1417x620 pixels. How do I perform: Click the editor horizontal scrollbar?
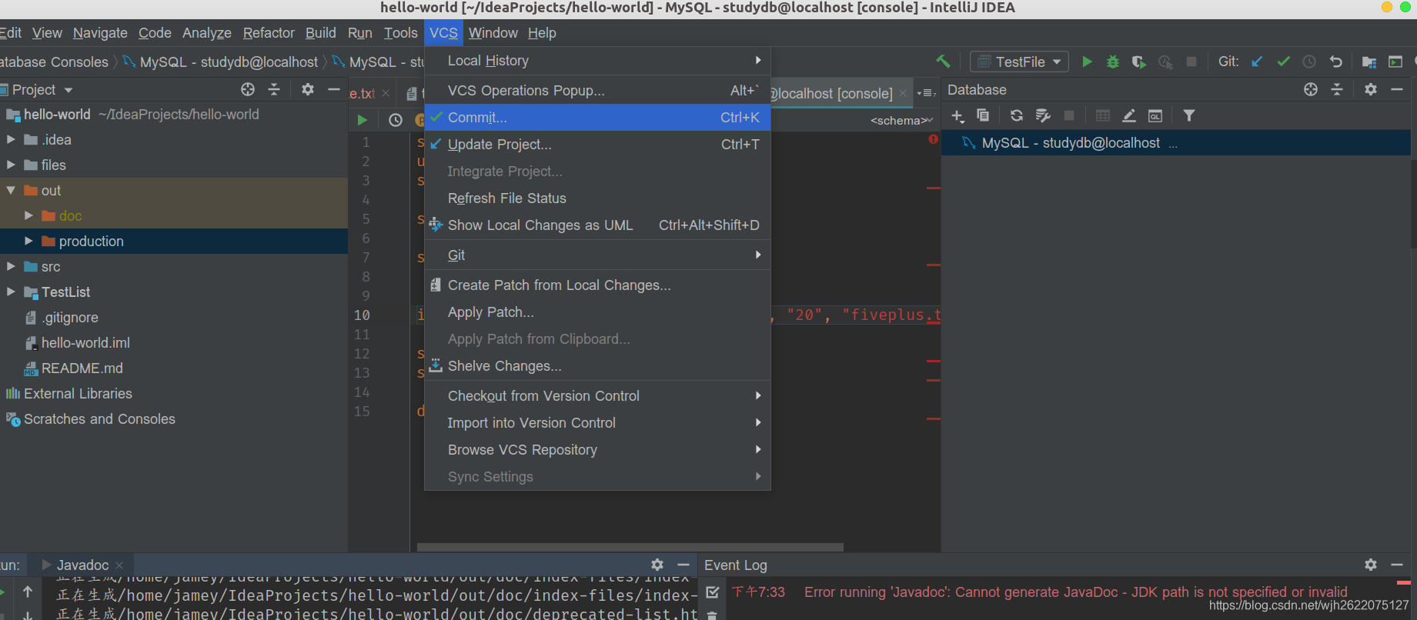630,548
